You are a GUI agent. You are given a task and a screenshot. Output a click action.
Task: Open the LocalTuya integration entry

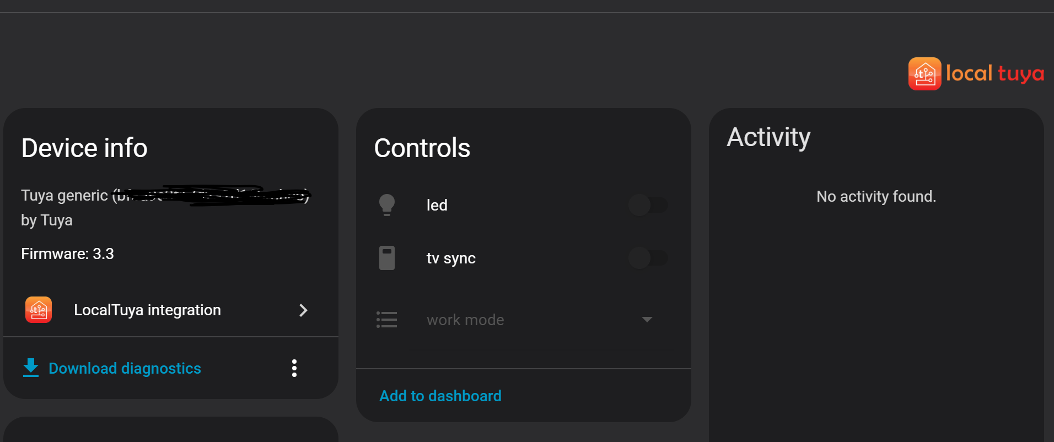coord(147,310)
